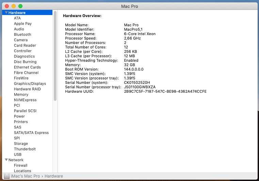Select Locations under Network

[x=22, y=171]
